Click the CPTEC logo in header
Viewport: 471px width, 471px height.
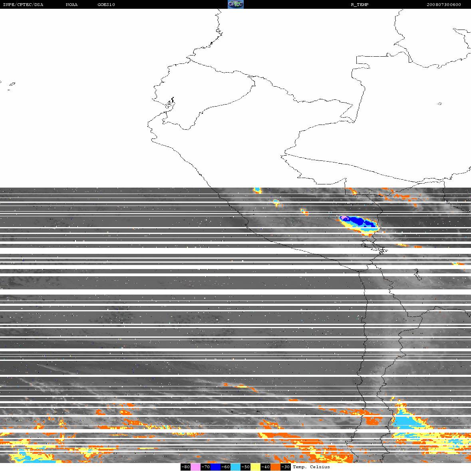coord(235,4)
